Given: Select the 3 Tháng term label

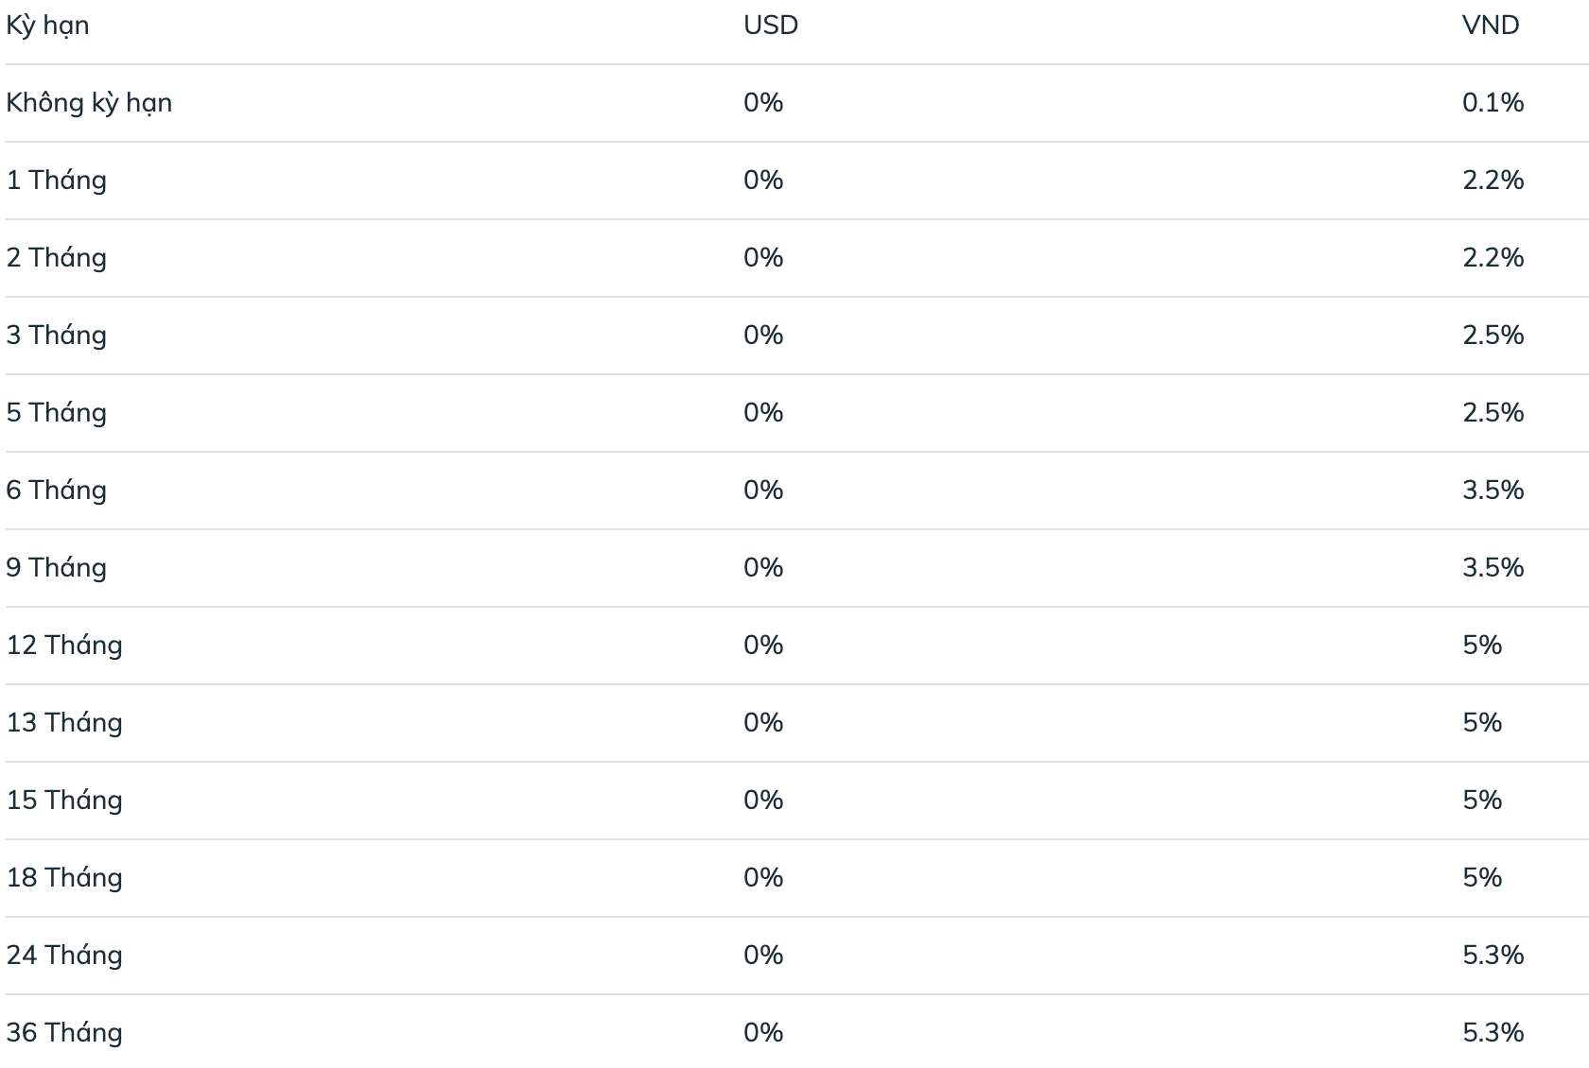Looking at the screenshot, I should (x=56, y=336).
